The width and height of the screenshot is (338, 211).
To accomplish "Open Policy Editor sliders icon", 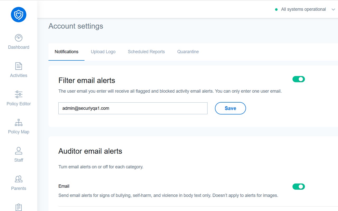I will click(x=18, y=94).
